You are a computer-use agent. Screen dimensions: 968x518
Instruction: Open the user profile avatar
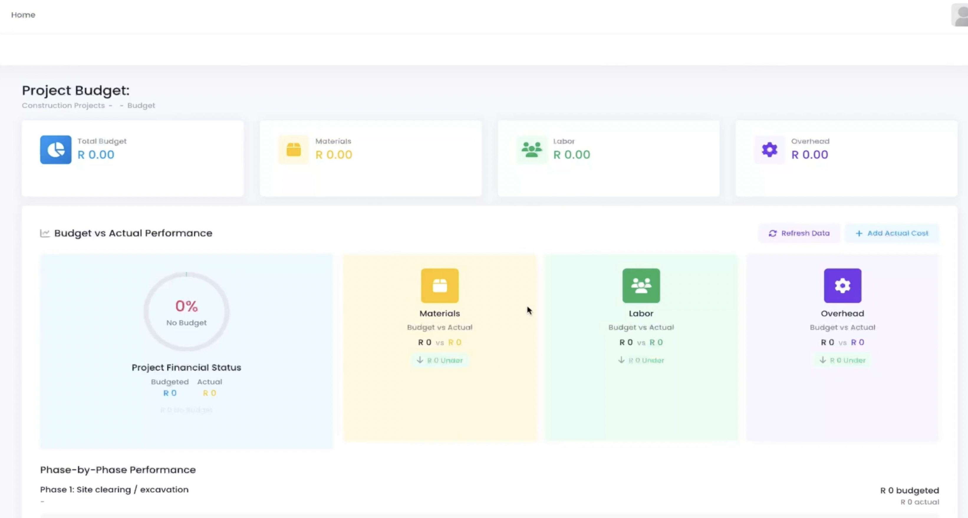tap(961, 15)
